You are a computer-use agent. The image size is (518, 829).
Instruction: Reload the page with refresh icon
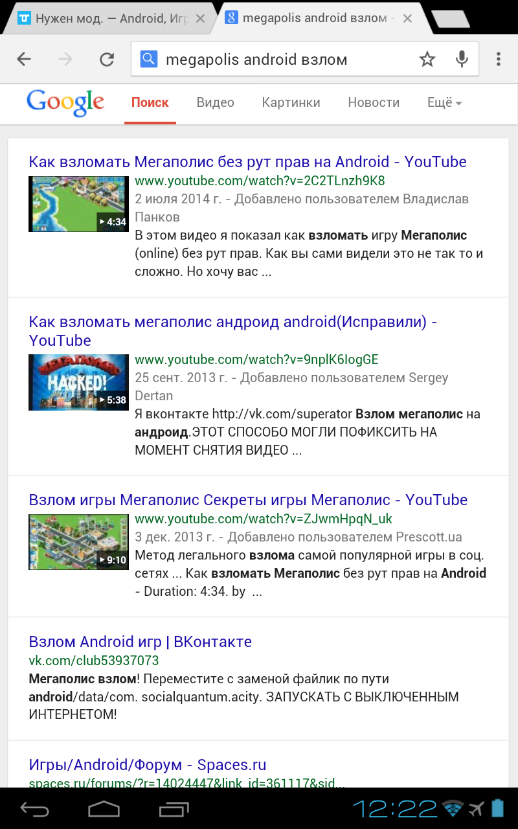pos(107,60)
